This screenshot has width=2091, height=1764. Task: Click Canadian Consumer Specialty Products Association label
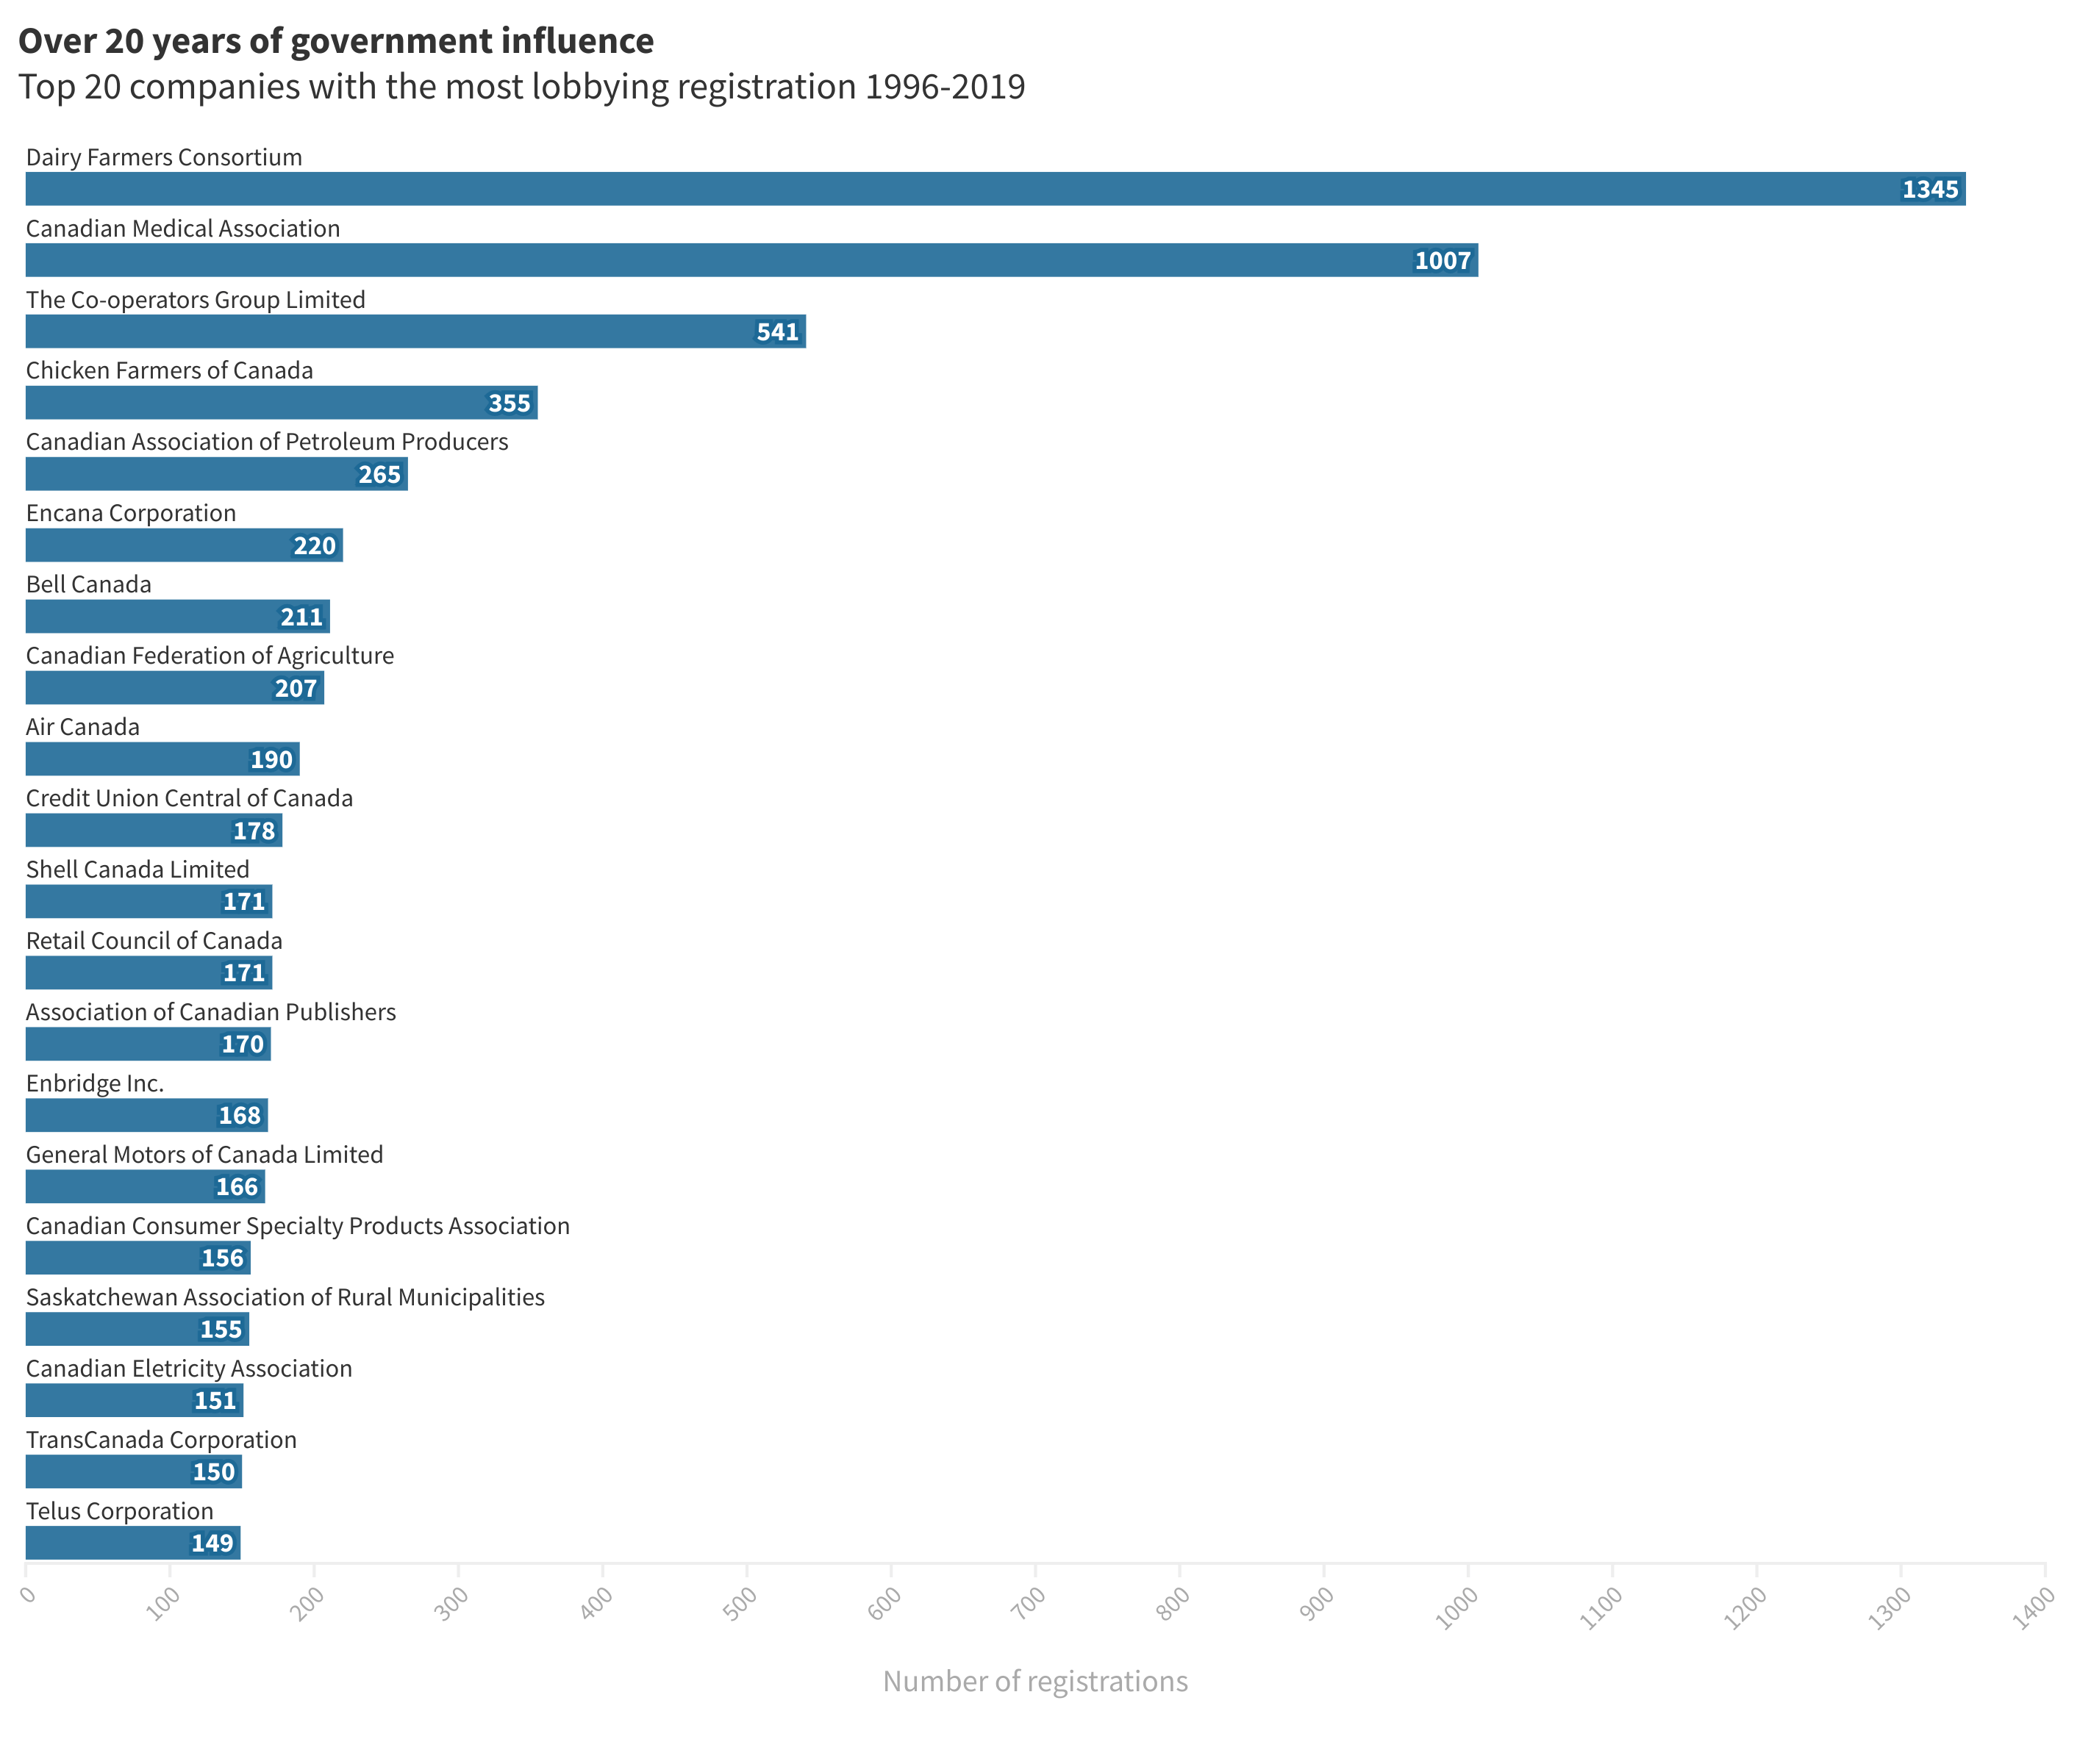(x=299, y=1226)
